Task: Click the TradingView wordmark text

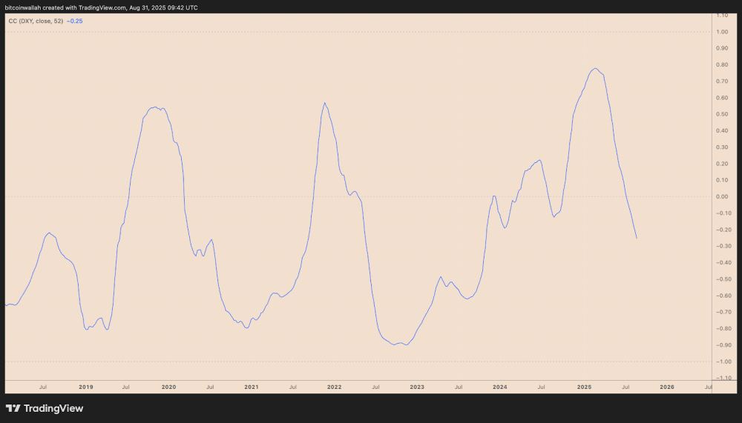Action: (x=53, y=408)
